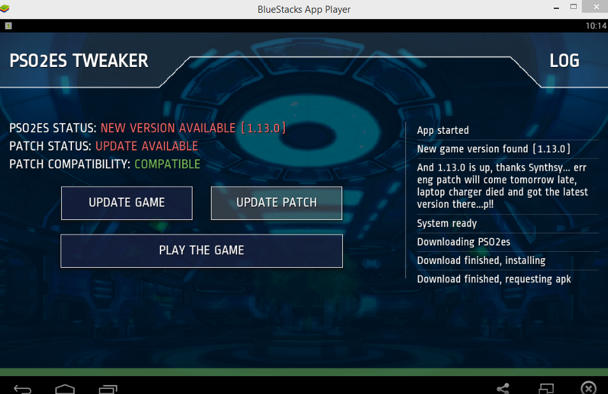This screenshot has height=394, width=608.
Task: Click 'New game version found (1.13.0)' entry
Action: coord(494,149)
